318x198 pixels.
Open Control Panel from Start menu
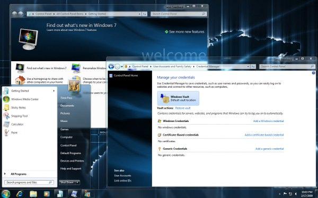(68, 145)
